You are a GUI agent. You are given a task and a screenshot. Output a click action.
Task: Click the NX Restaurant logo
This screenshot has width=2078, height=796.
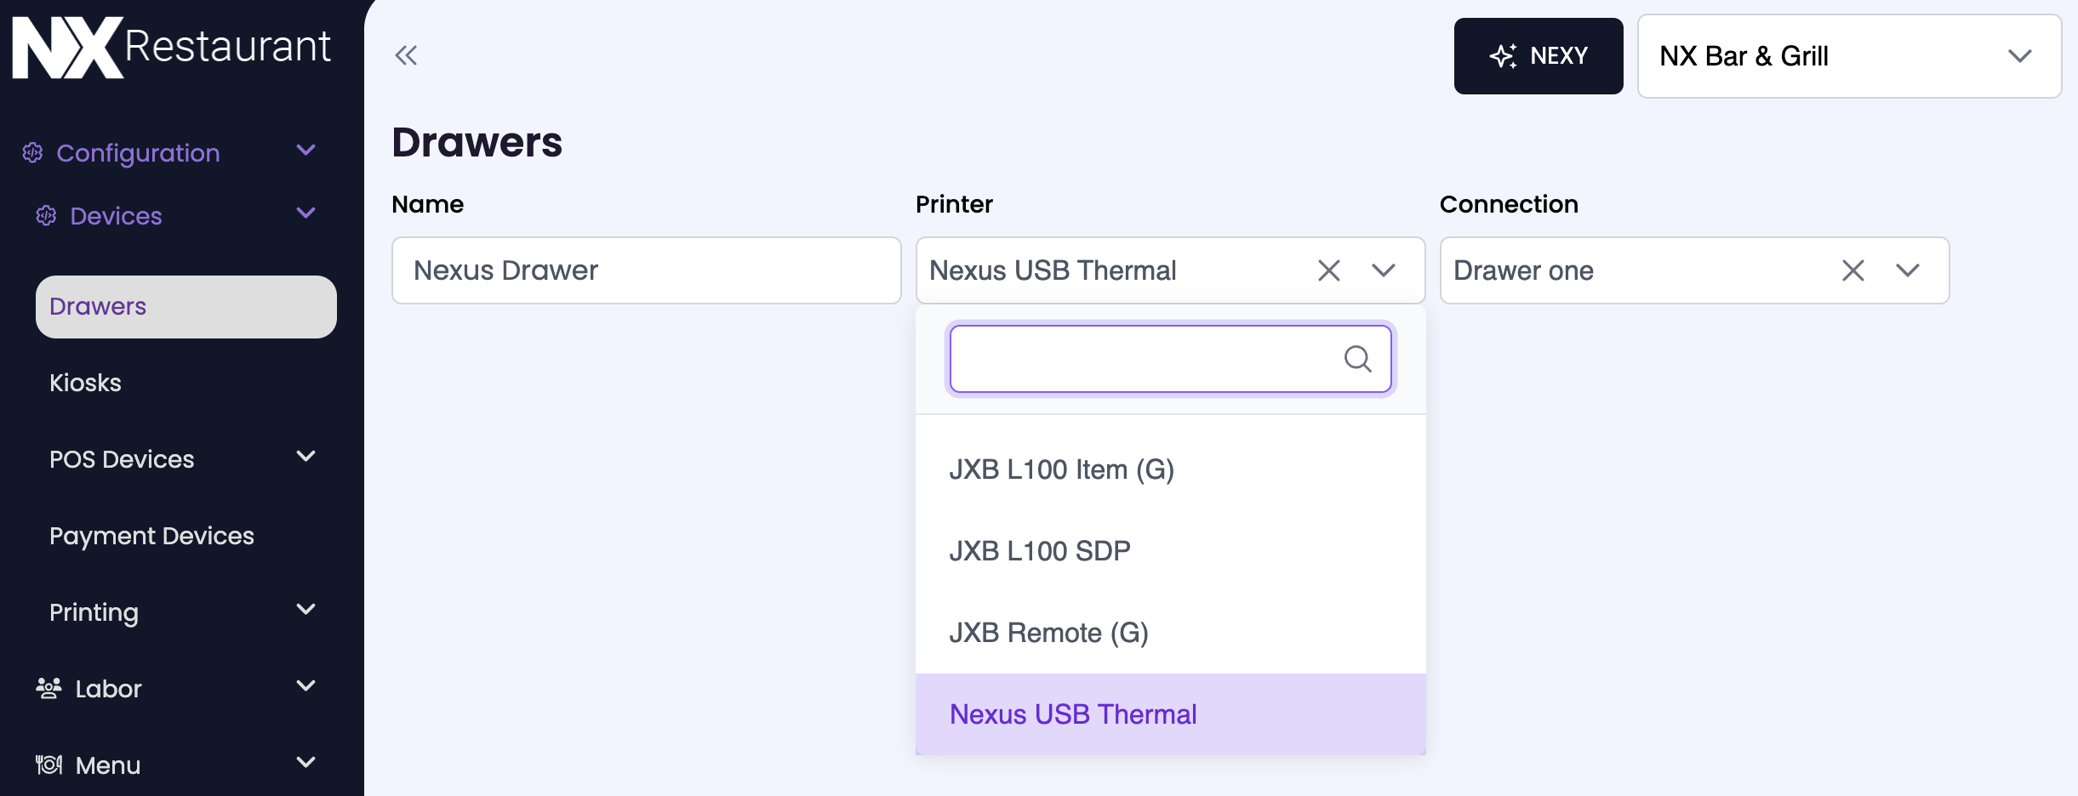(172, 48)
